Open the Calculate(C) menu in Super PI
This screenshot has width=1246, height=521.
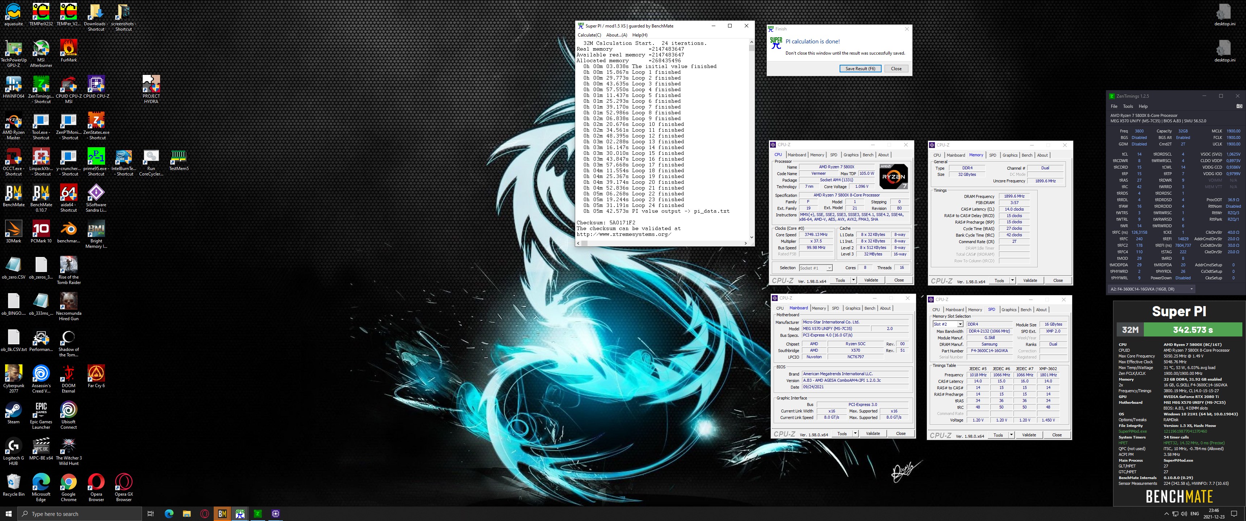point(589,35)
